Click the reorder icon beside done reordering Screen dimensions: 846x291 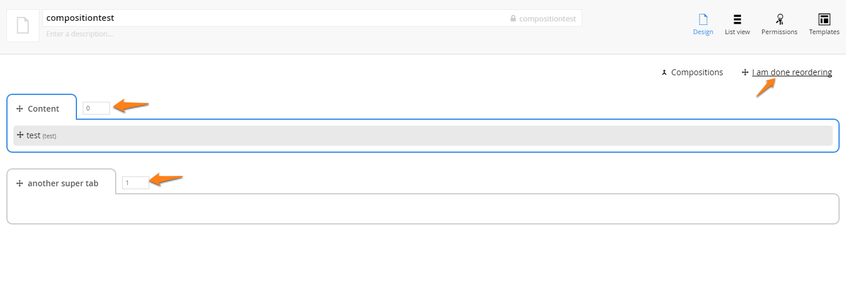[745, 73]
